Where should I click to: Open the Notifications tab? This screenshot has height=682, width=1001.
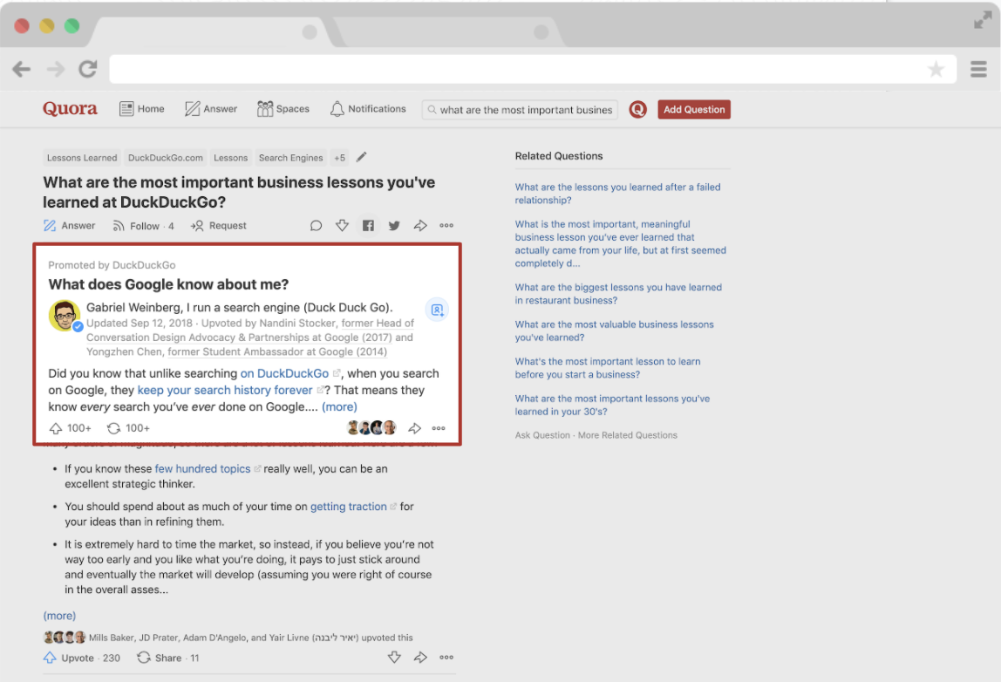(368, 109)
